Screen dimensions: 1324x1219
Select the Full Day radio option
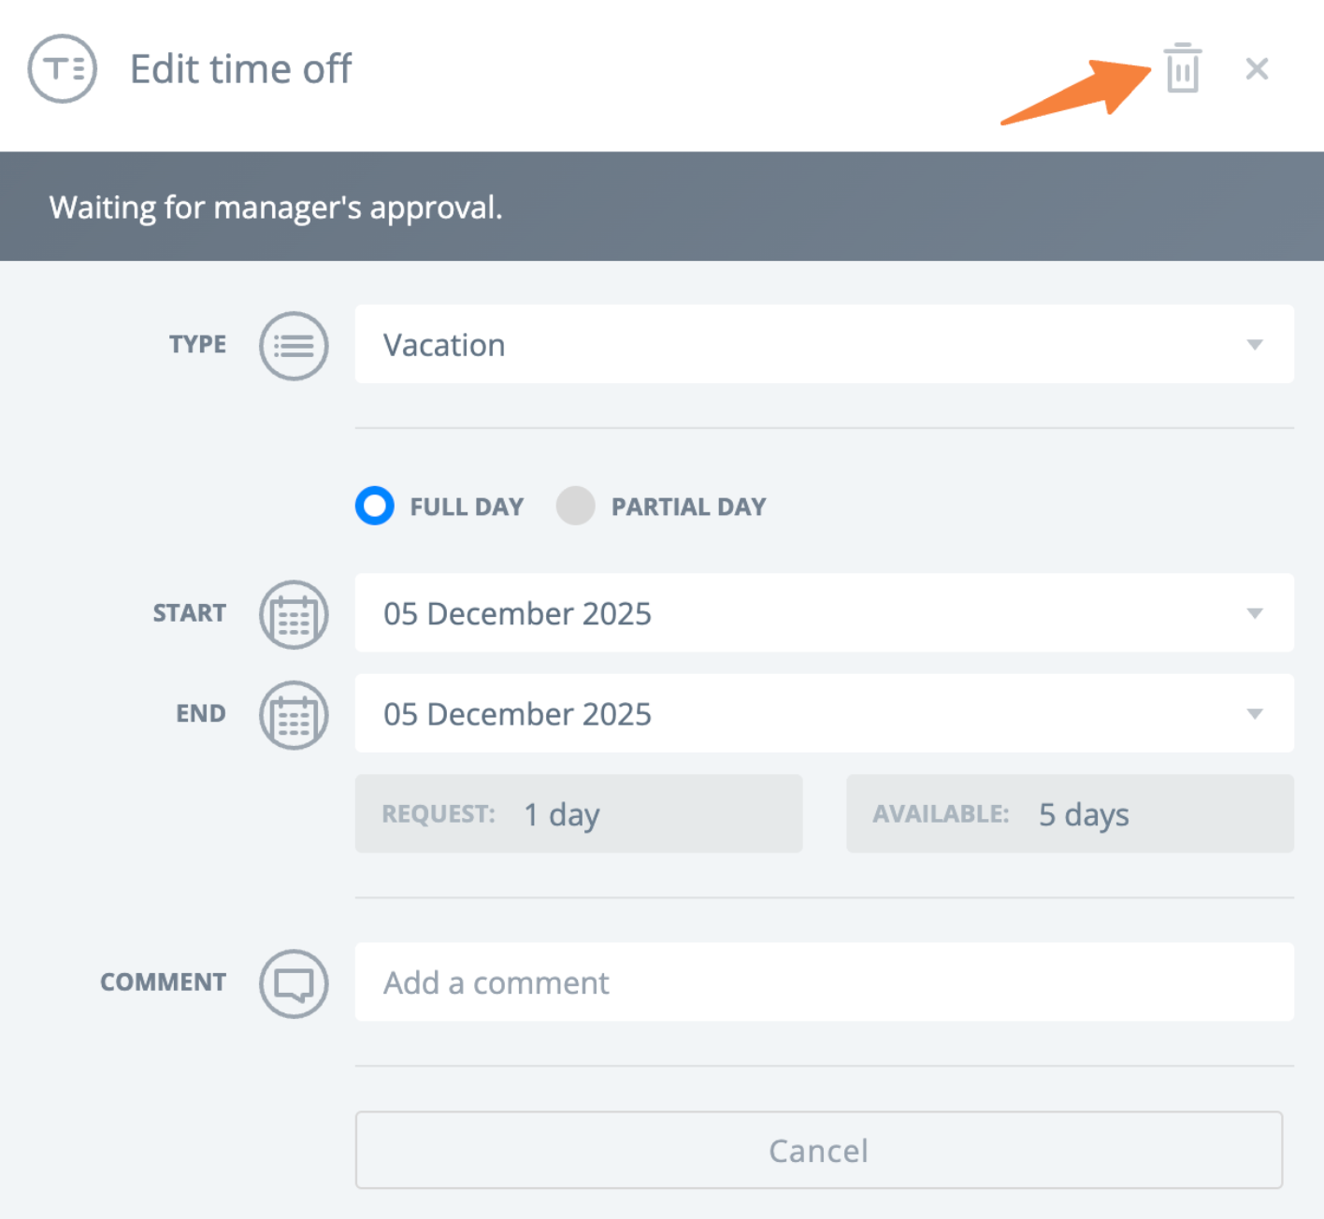tap(375, 507)
